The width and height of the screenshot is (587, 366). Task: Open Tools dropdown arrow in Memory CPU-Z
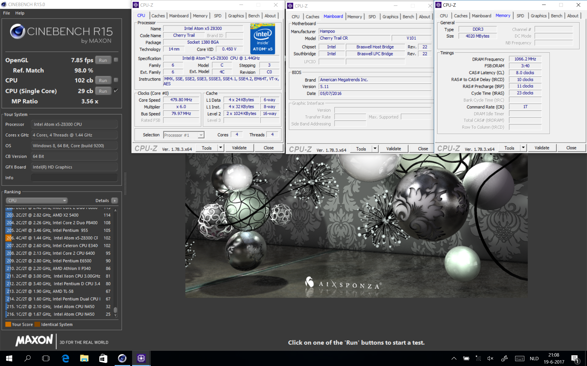tap(523, 148)
